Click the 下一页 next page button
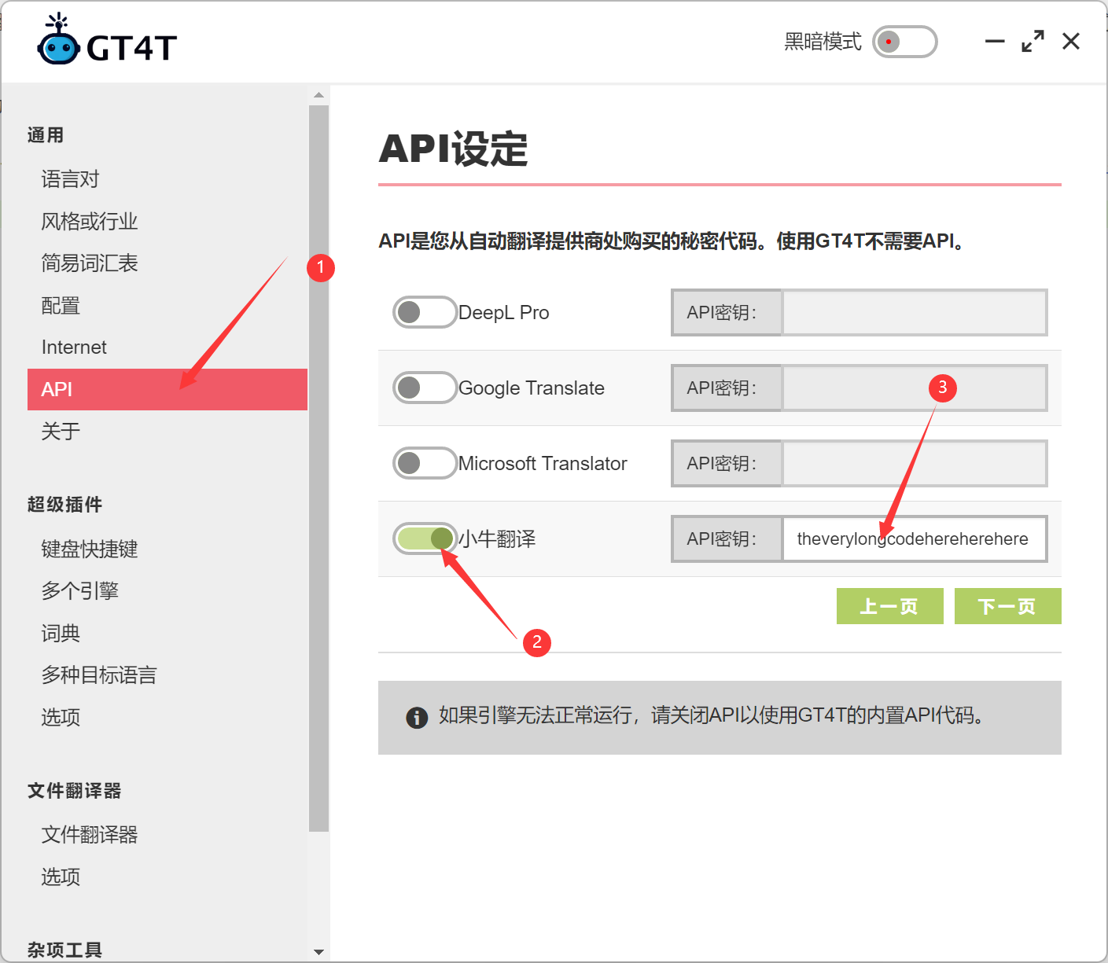This screenshot has width=1108, height=963. point(1008,606)
